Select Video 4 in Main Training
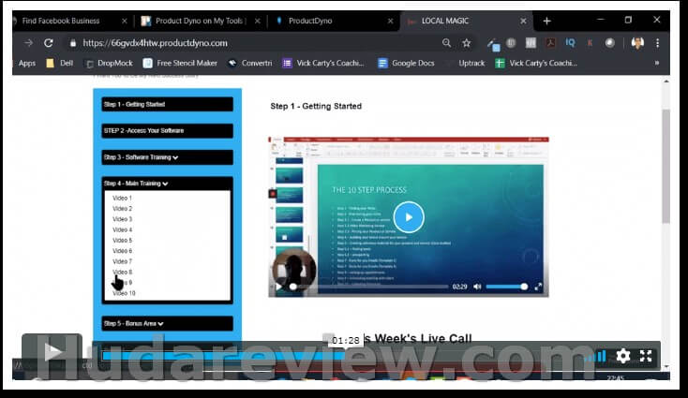 122,229
